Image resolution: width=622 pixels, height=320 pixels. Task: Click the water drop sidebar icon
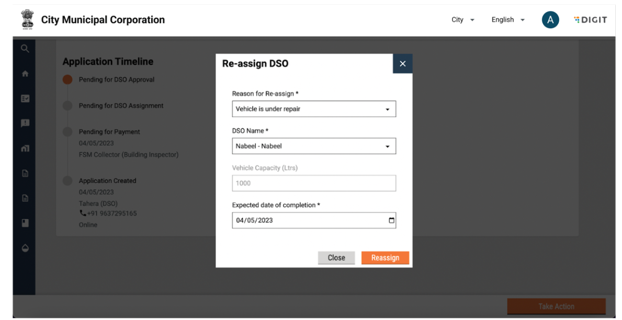25,248
